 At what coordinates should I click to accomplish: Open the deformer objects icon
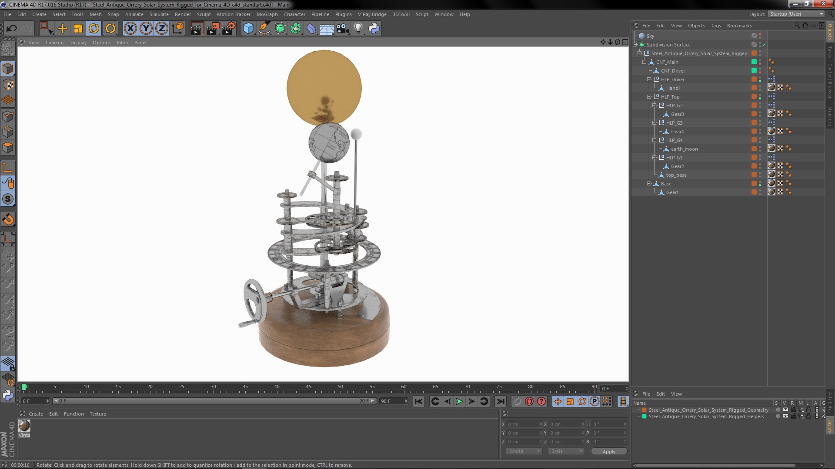coord(311,29)
